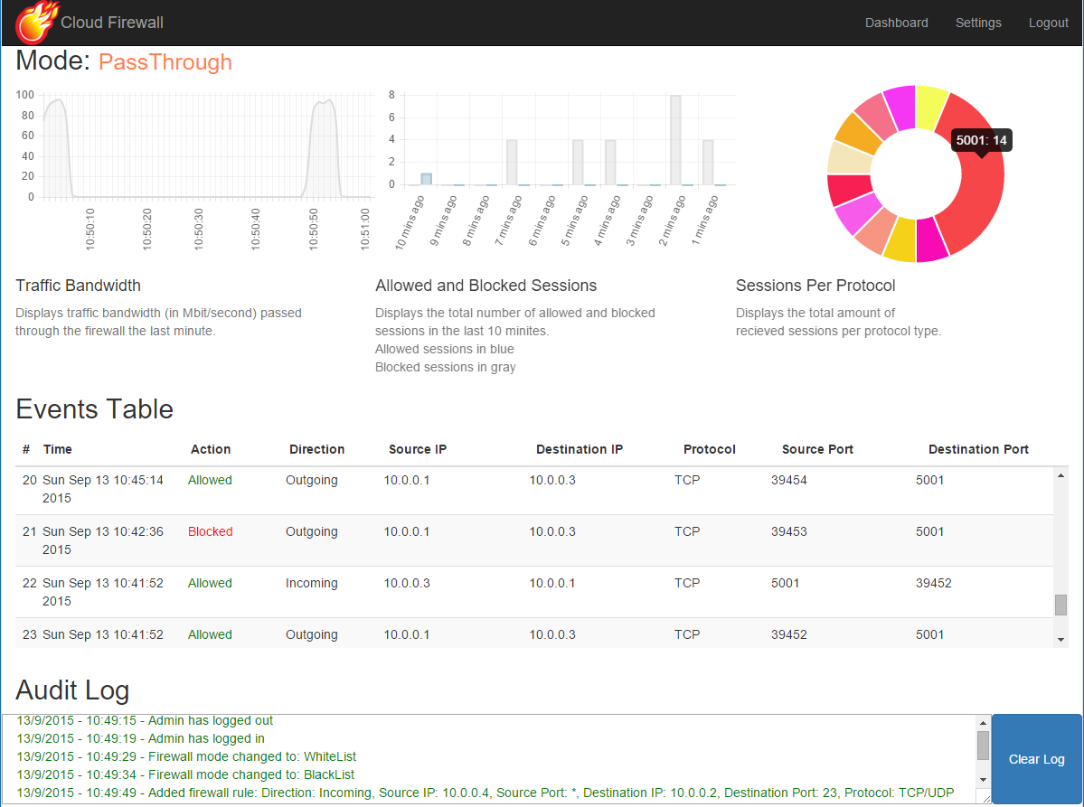The image size is (1084, 807).
Task: Click the events table scrollbar thumb
Action: click(x=1060, y=605)
